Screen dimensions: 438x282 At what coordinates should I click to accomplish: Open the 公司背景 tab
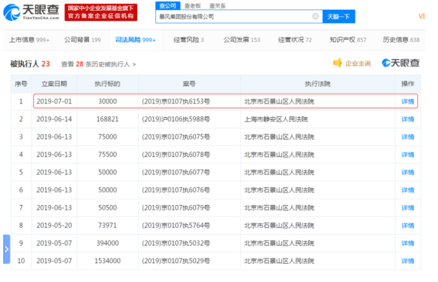point(83,40)
